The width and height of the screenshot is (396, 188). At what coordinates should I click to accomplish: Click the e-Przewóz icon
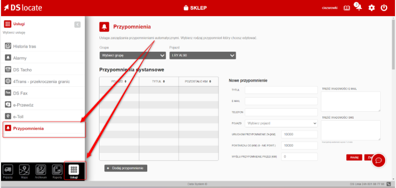(x=8, y=104)
